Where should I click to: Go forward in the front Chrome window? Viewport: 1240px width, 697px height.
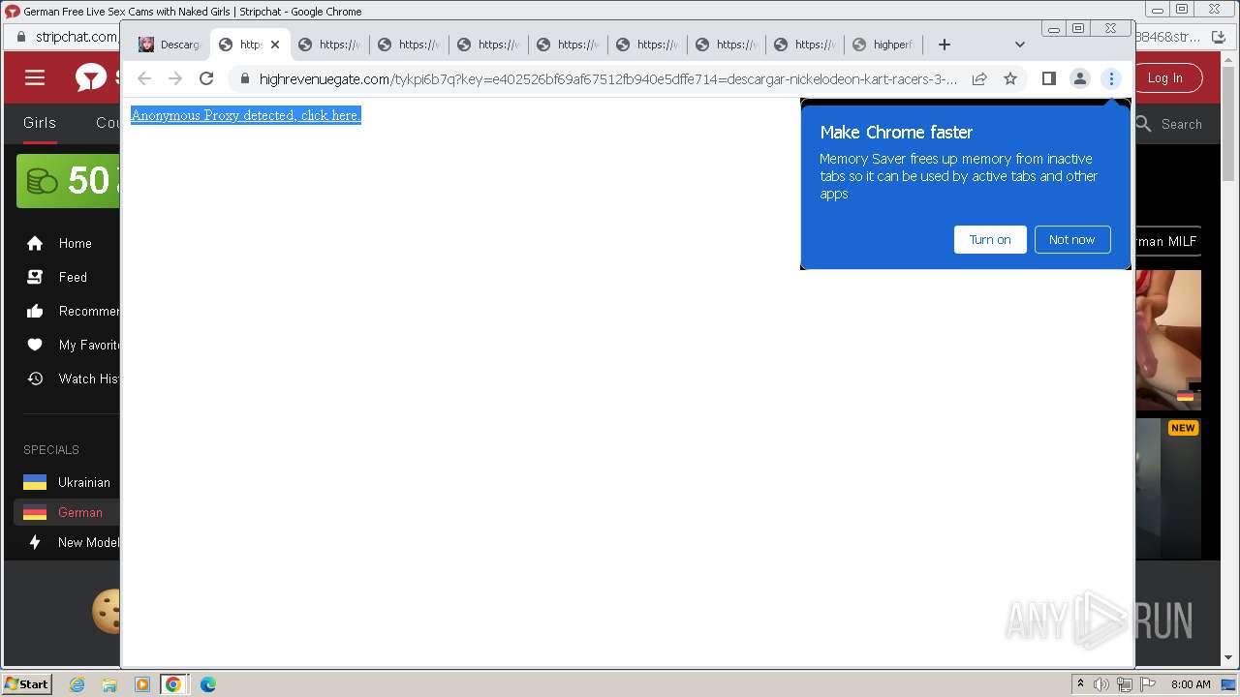click(175, 78)
